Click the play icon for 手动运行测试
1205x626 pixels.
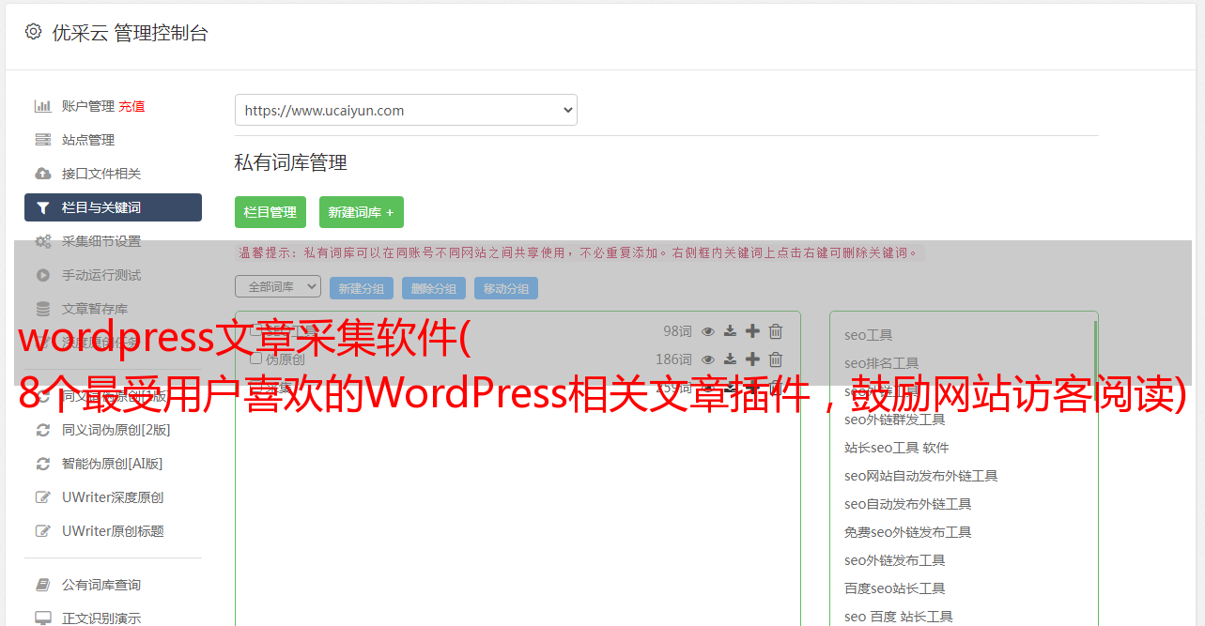[43, 275]
